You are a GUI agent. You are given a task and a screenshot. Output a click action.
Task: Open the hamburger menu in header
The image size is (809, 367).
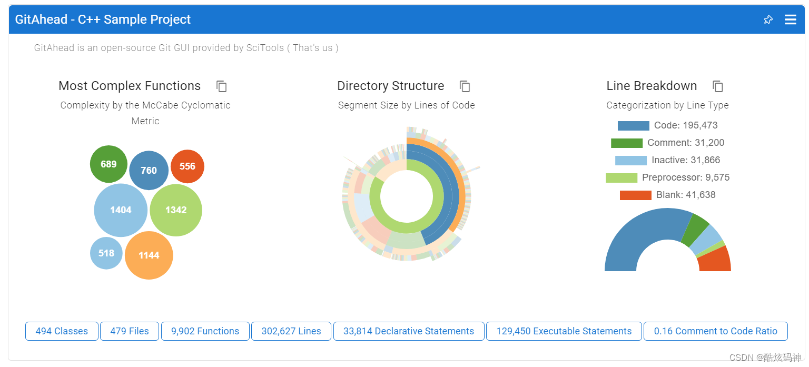791,19
